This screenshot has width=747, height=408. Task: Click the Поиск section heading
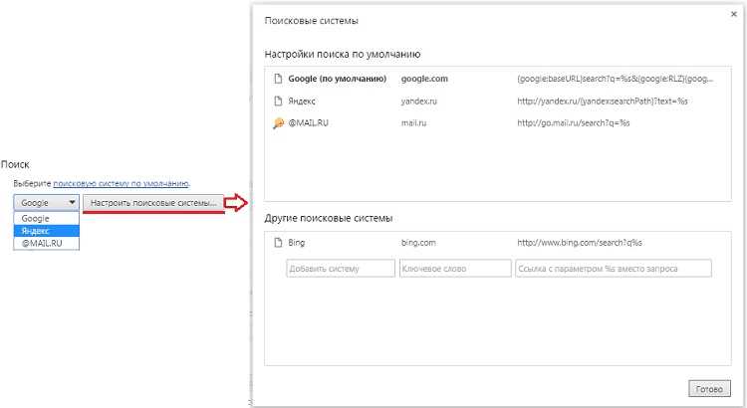coord(15,164)
